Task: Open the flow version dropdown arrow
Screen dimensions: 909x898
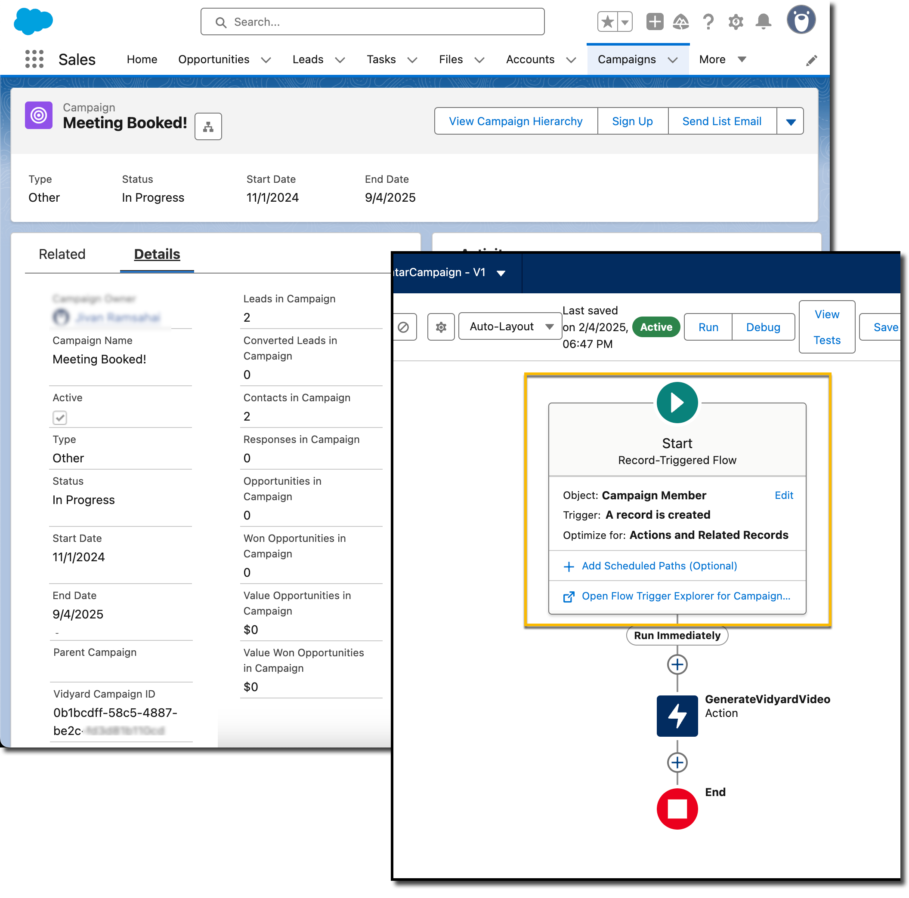Action: [501, 273]
